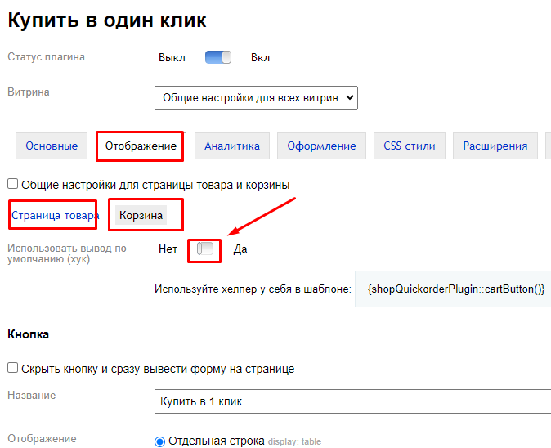
Task: Toggle the plugin status switch
Action: coord(218,57)
